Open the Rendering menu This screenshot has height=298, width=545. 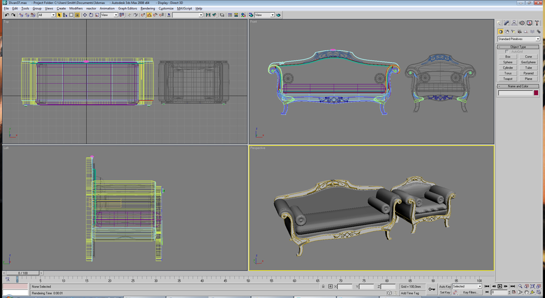coord(148,8)
